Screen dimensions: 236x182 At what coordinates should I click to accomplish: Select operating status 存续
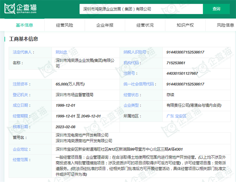170,95
